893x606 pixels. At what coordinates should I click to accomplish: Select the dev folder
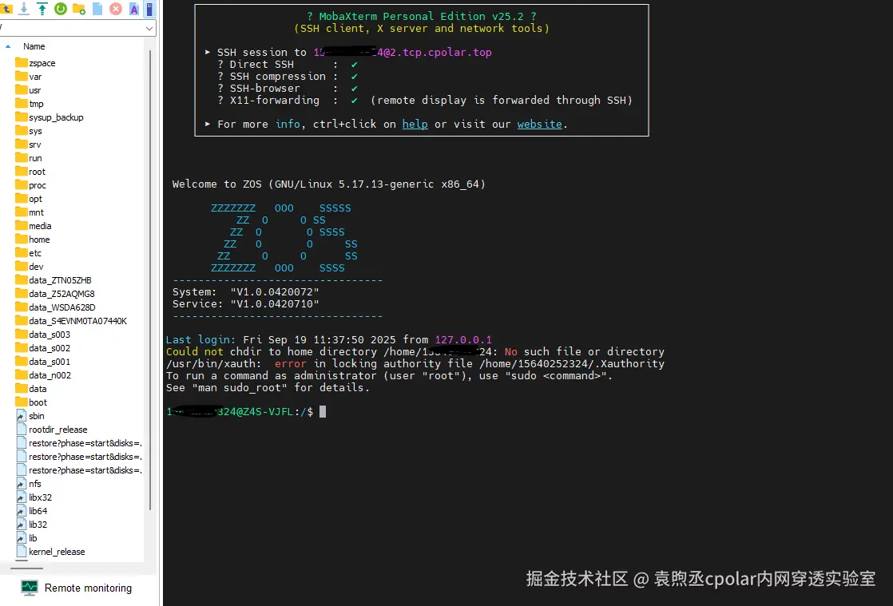point(36,267)
